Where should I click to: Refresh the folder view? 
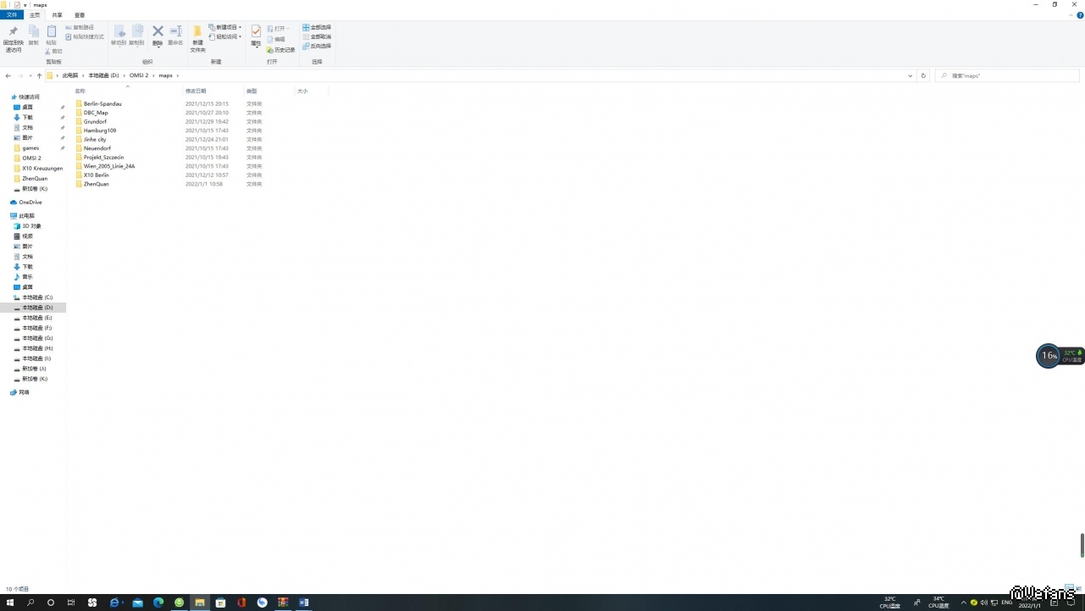coord(923,75)
